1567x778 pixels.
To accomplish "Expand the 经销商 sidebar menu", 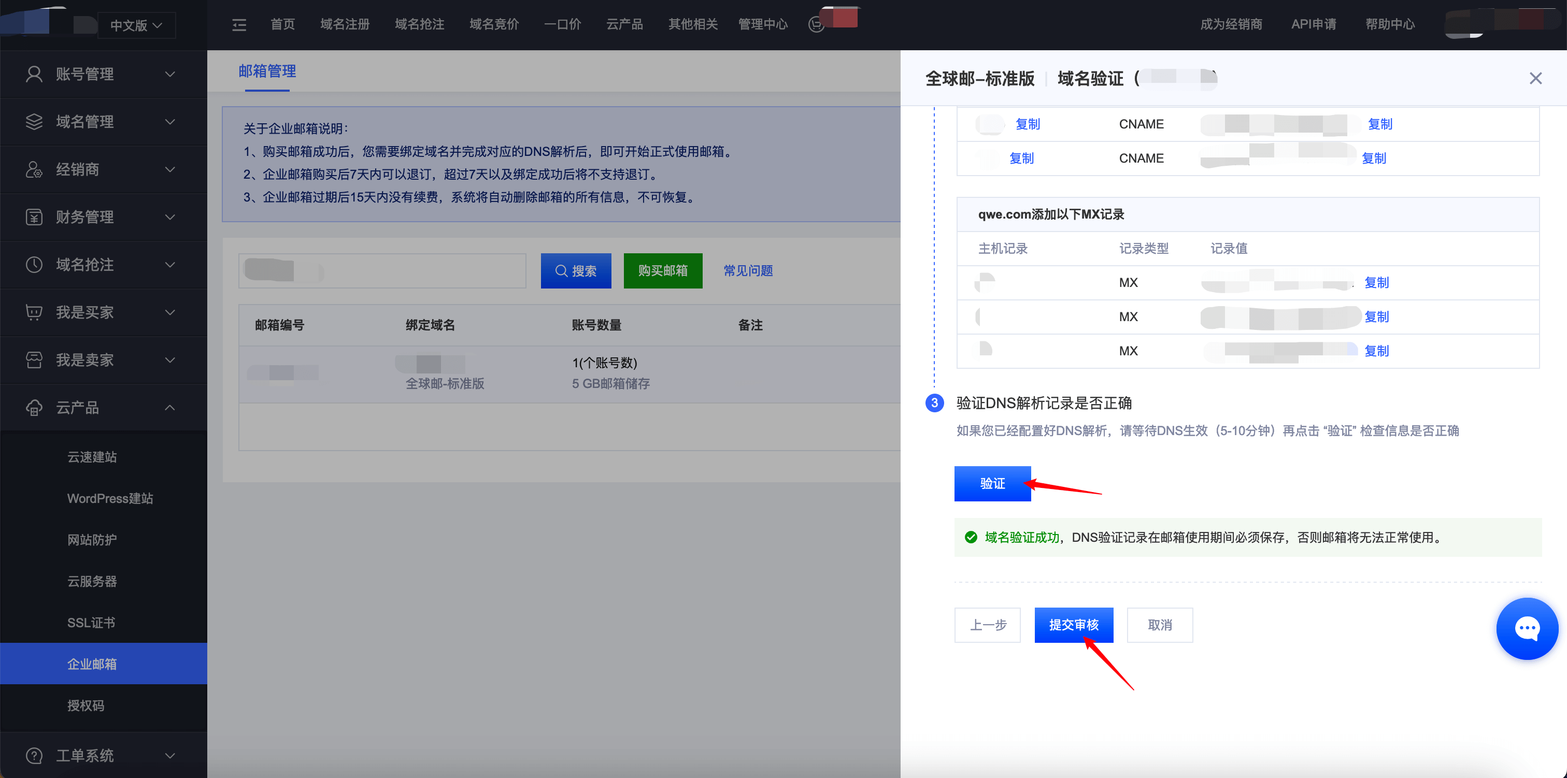I will pyautogui.click(x=170, y=170).
